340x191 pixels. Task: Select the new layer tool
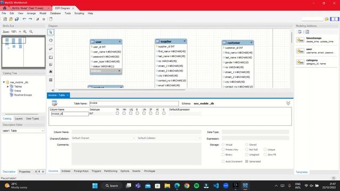(x=51, y=57)
